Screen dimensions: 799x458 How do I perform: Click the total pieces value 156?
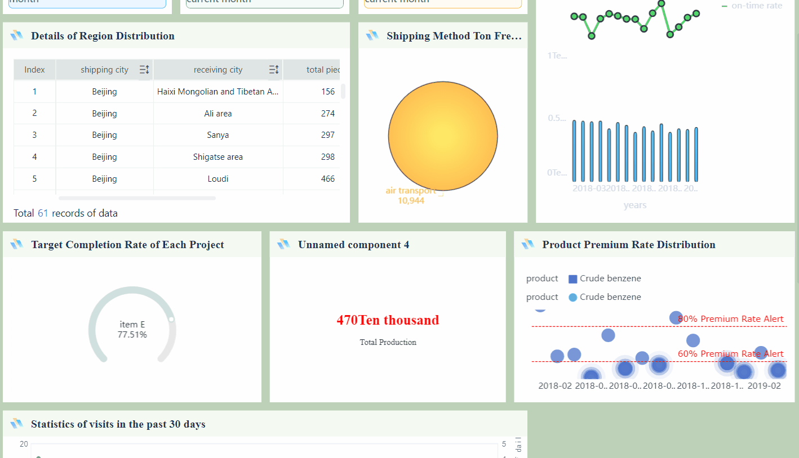pyautogui.click(x=328, y=92)
